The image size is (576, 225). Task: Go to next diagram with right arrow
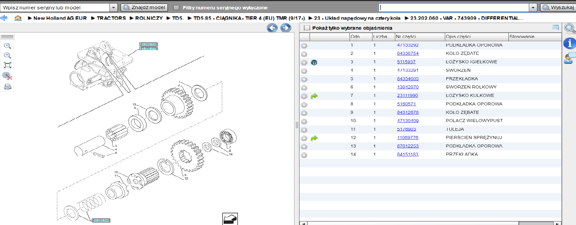pyautogui.click(x=285, y=28)
